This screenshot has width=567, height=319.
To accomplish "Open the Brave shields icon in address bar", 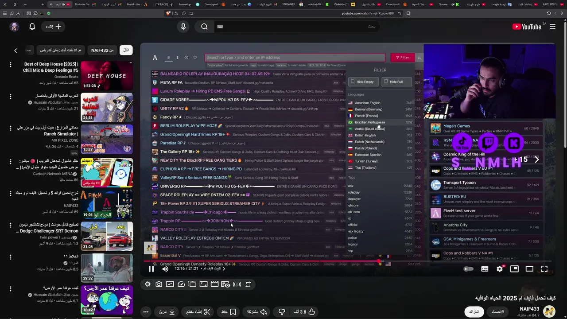I will pyautogui.click(x=168, y=13).
